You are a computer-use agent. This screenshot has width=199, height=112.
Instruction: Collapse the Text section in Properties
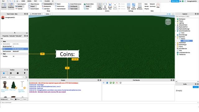click(2, 54)
